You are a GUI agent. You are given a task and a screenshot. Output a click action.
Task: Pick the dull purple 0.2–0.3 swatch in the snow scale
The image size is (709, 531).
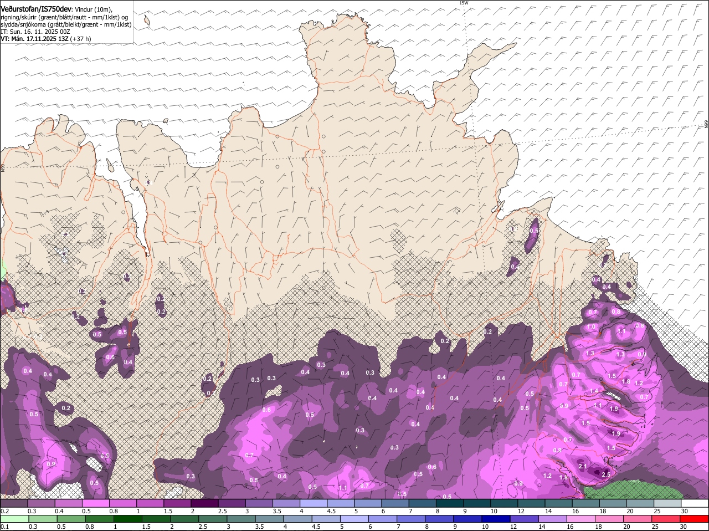click(x=14, y=503)
